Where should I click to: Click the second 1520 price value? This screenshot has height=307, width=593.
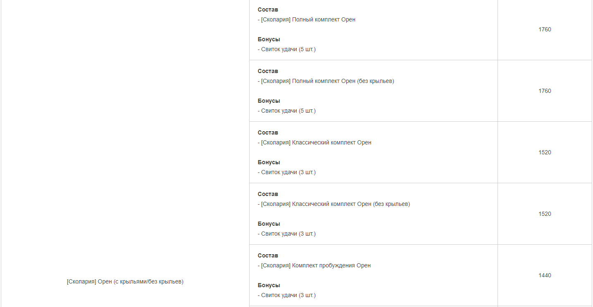[545, 214]
